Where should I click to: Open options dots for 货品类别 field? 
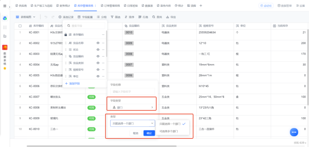[x=103, y=63]
